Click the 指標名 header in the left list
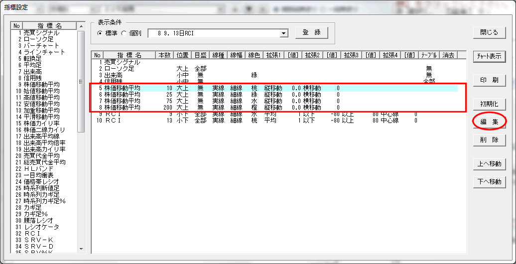516x264 pixels. (x=49, y=26)
